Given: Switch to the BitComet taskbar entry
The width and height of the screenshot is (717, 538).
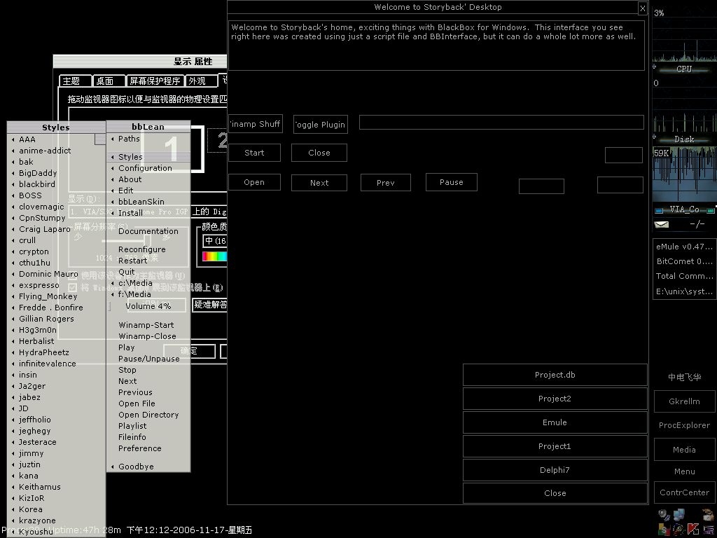Looking at the screenshot, I should pos(685,261).
